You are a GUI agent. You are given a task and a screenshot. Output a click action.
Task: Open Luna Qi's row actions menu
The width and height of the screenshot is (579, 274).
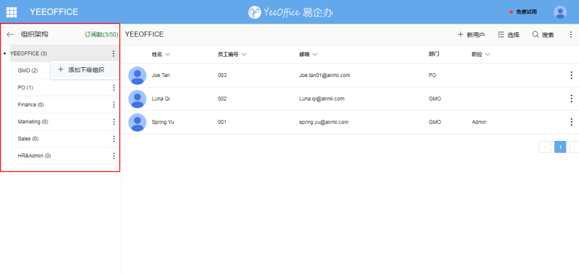571,99
